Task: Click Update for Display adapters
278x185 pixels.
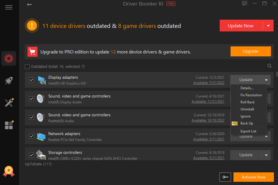Action: point(246,80)
